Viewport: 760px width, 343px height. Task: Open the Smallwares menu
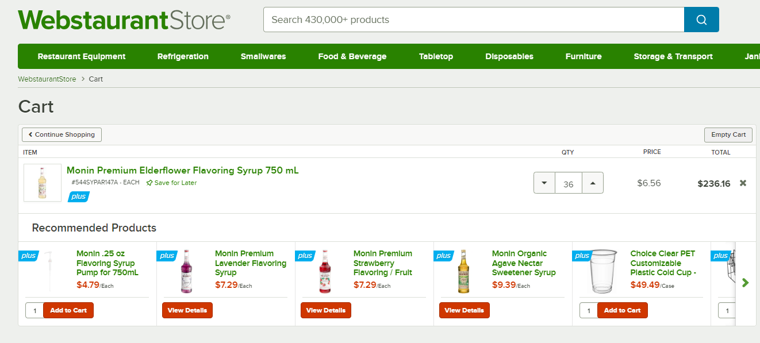pyautogui.click(x=263, y=56)
